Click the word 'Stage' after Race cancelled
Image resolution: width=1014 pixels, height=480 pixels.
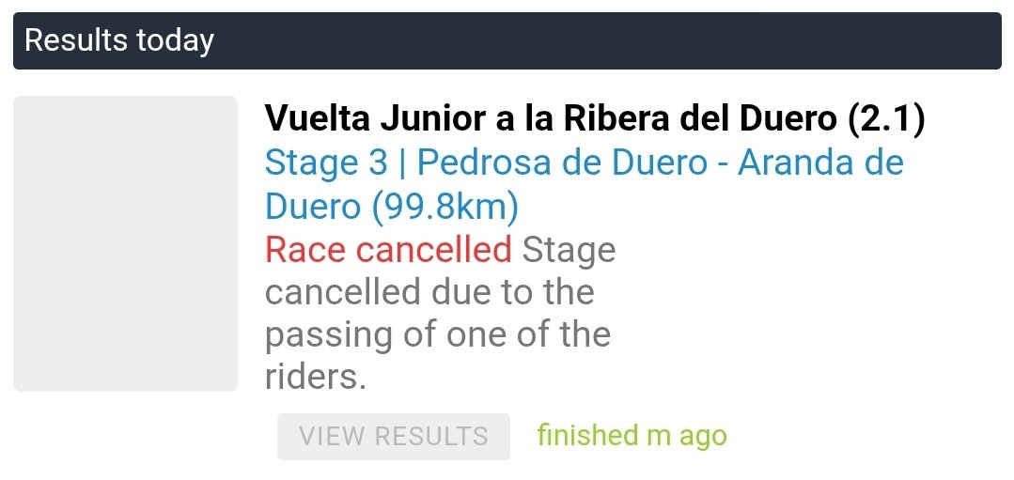[x=569, y=250]
